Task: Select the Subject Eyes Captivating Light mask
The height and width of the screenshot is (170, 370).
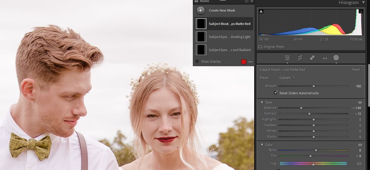Action: (223, 37)
